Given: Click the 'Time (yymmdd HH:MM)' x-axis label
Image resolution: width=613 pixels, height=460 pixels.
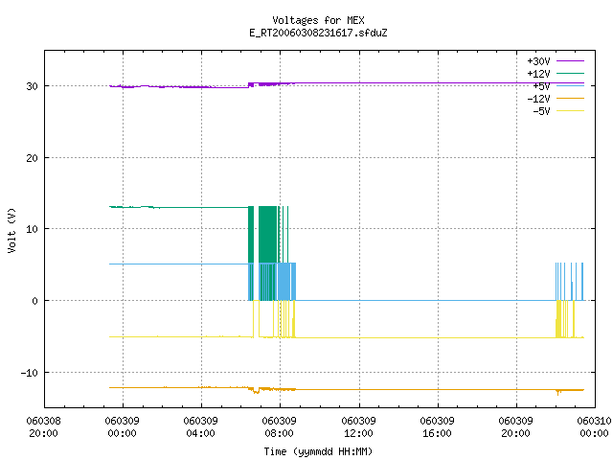Looking at the screenshot, I should 318,451.
